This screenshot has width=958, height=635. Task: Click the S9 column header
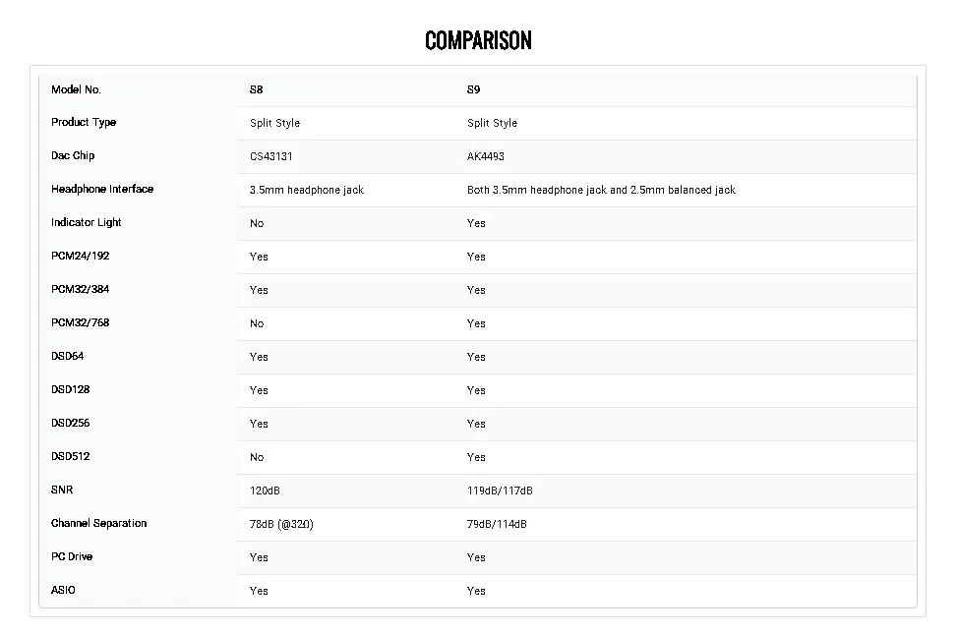click(473, 89)
